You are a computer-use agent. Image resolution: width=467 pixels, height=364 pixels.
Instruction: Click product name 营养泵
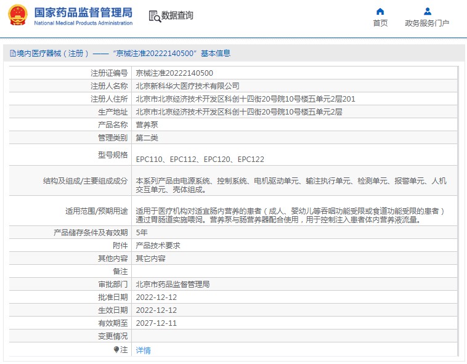(147, 124)
